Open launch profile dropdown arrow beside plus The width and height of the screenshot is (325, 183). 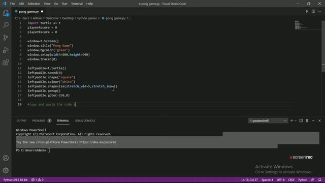click(x=296, y=120)
